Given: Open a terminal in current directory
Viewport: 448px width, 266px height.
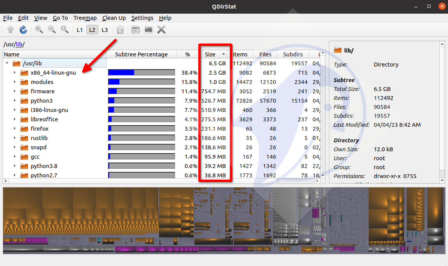Looking at the screenshot, I should click(148, 30).
